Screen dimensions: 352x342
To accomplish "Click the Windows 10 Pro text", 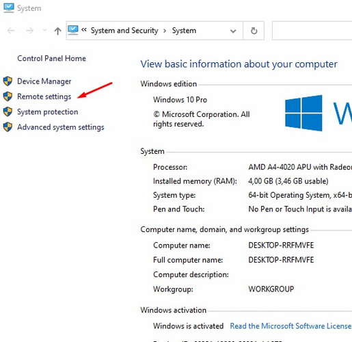I will (x=180, y=100).
